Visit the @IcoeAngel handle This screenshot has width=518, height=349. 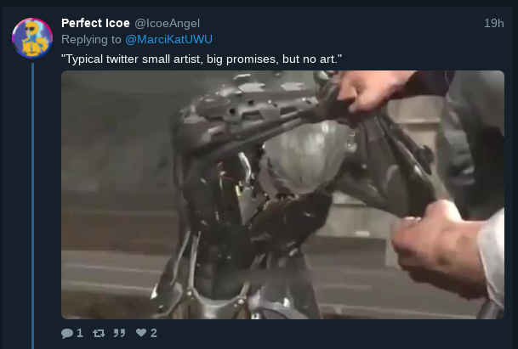[168, 24]
